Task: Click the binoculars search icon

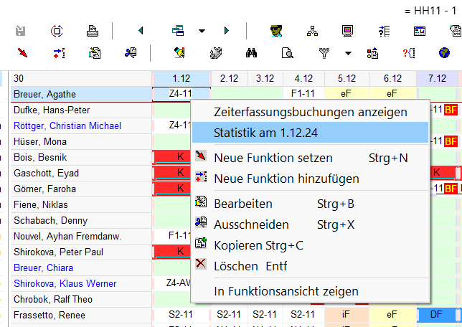Action: (252, 53)
